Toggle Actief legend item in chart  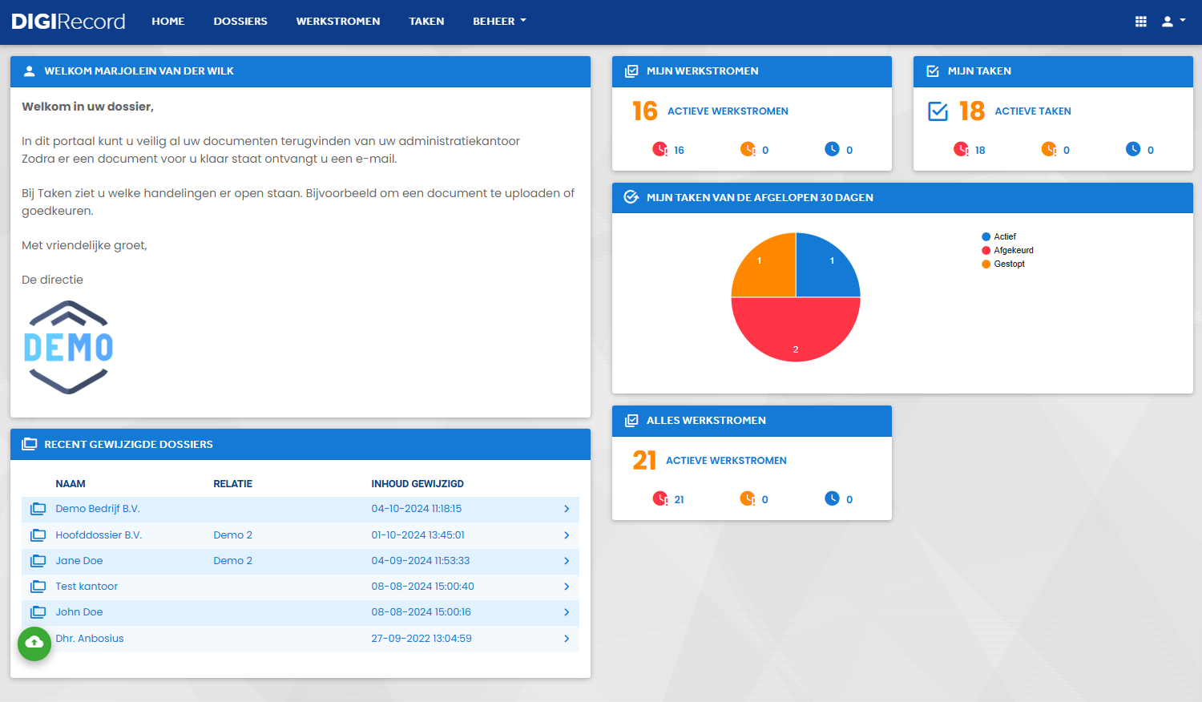pyautogui.click(x=998, y=236)
